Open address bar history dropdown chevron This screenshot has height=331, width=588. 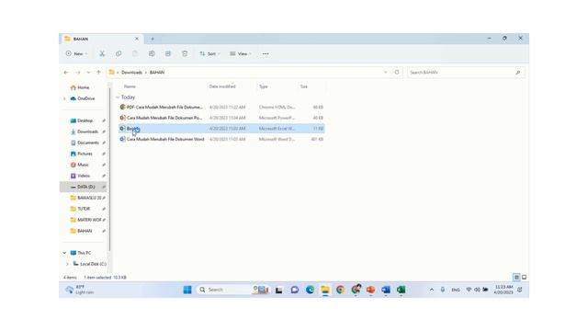[386, 72]
